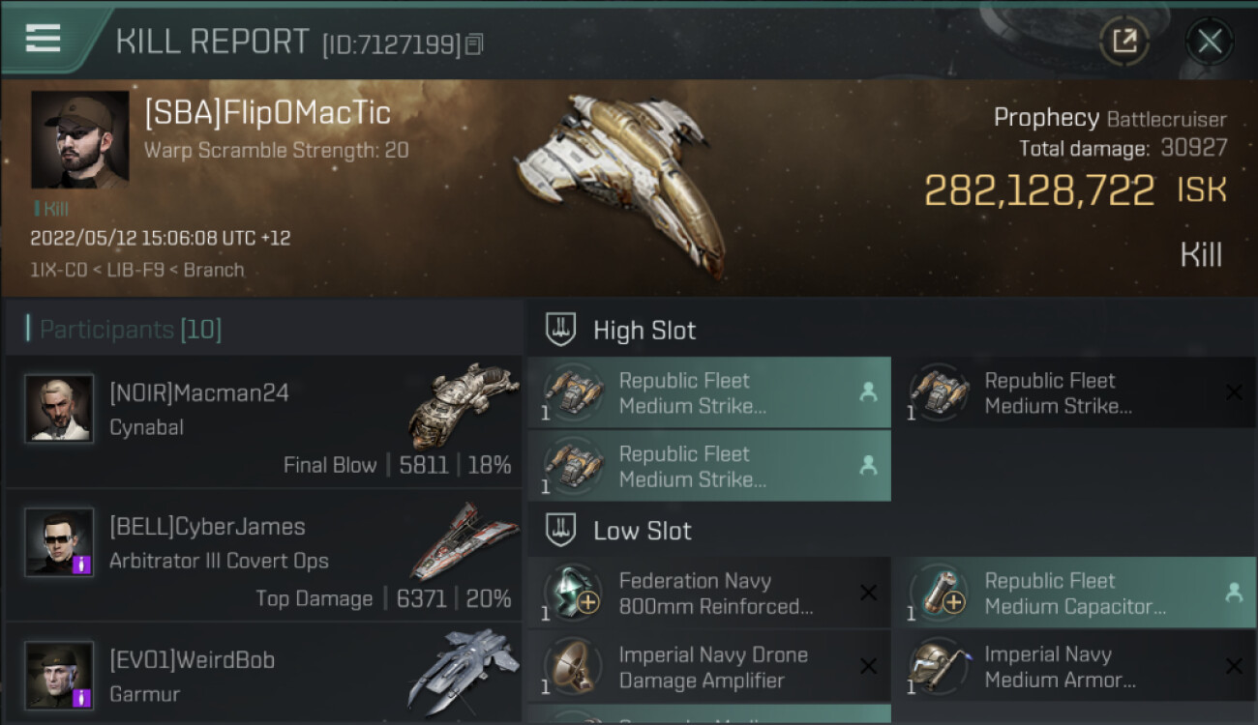Select Republic Fleet Medium Capacitor module
This screenshot has height=725, width=1258.
pyautogui.click(x=1074, y=594)
